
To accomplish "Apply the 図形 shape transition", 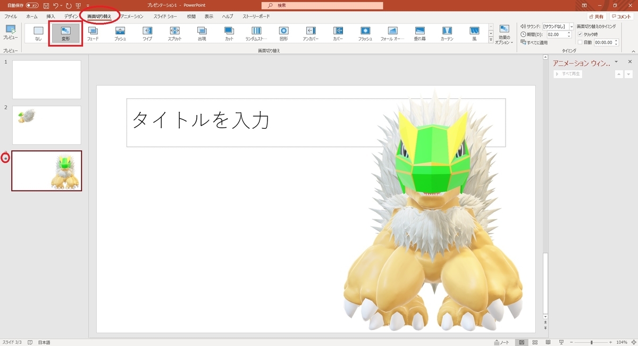I will point(283,34).
